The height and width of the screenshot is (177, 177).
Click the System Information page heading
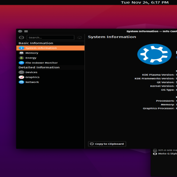click(x=112, y=37)
